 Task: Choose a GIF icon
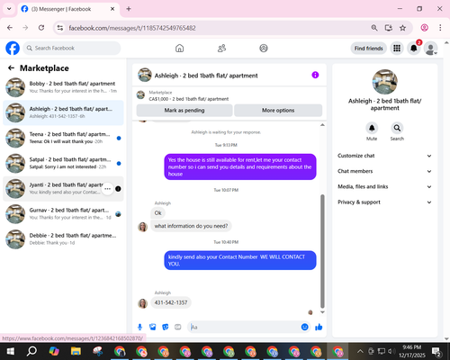click(x=178, y=327)
